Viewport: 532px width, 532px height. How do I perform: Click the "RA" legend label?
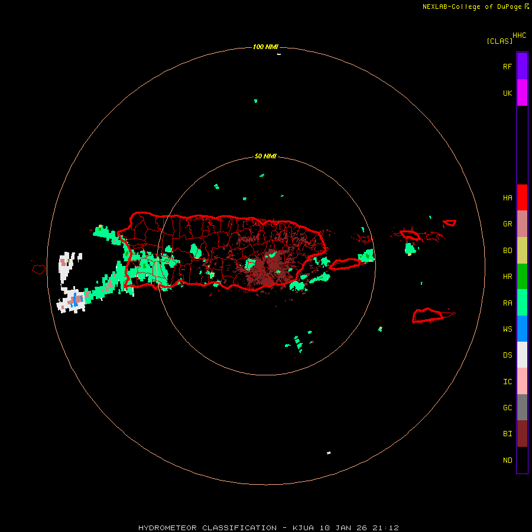pos(507,303)
